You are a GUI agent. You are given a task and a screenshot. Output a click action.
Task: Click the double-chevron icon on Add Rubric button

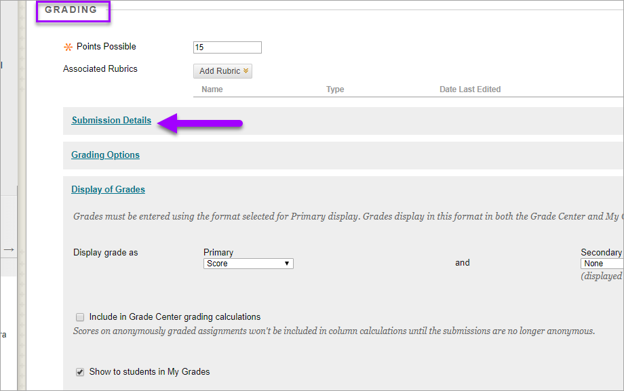(246, 70)
